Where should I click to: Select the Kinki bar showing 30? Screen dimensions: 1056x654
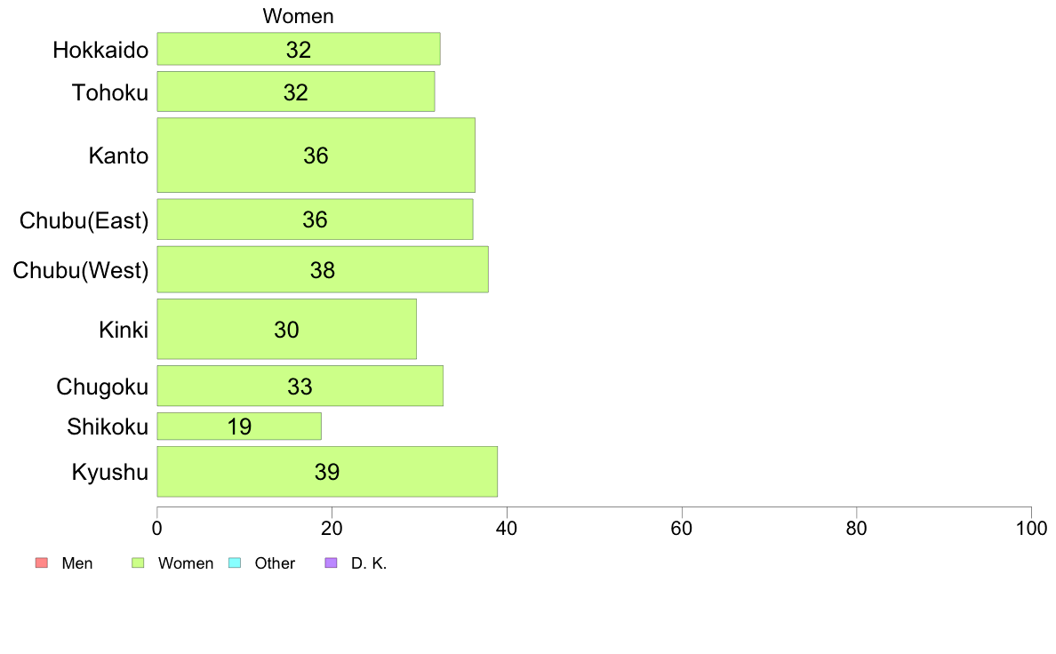tap(286, 330)
